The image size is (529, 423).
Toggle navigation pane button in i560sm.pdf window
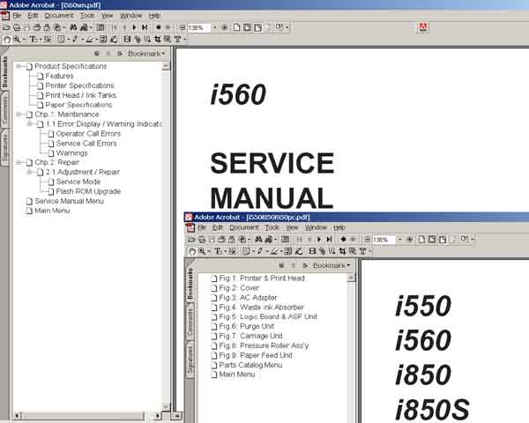click(x=101, y=27)
